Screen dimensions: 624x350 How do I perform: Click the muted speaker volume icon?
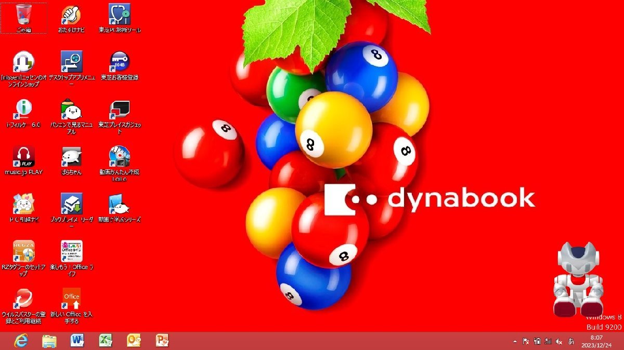pyautogui.click(x=559, y=341)
